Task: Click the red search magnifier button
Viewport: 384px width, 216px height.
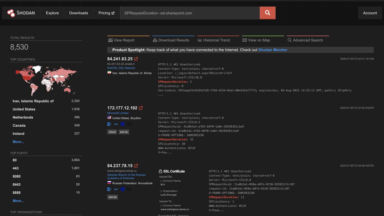Action: 267,13
